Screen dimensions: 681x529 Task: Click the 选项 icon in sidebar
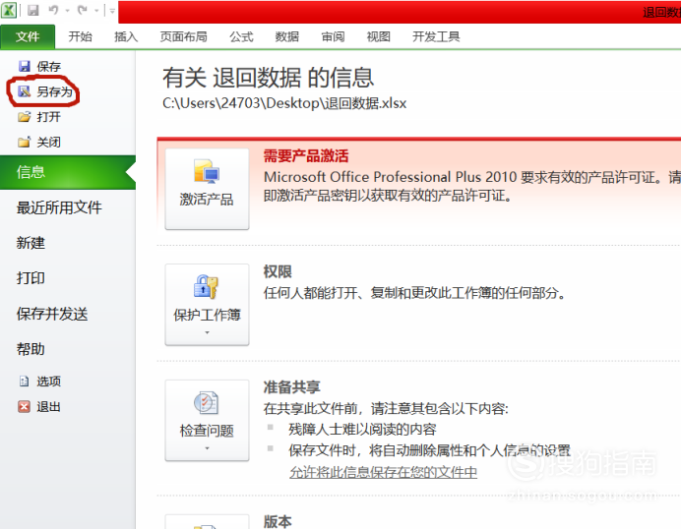[x=25, y=382]
